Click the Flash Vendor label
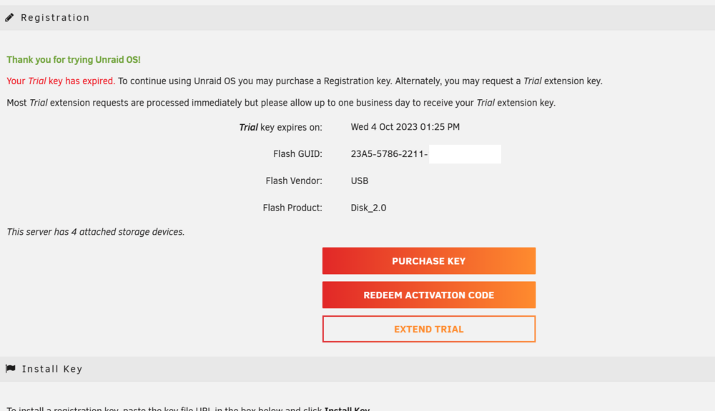The height and width of the screenshot is (411, 715). point(294,181)
